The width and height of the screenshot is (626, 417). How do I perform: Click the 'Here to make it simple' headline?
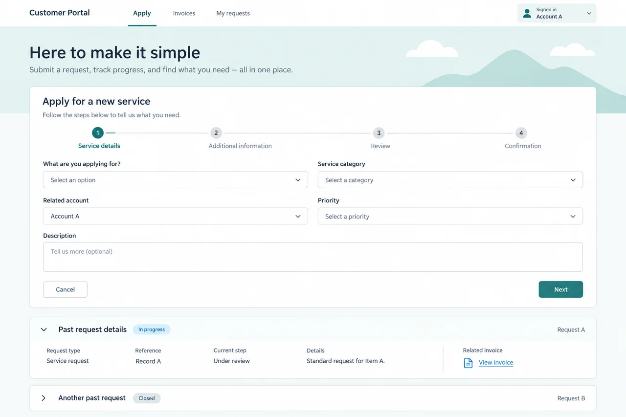point(115,52)
